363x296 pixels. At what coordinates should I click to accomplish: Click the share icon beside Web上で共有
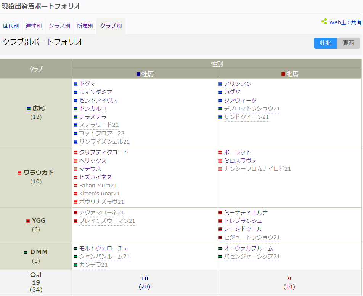(x=324, y=22)
